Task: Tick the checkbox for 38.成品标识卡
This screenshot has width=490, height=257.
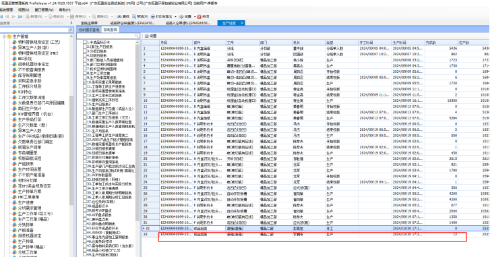Action: click(x=85, y=206)
